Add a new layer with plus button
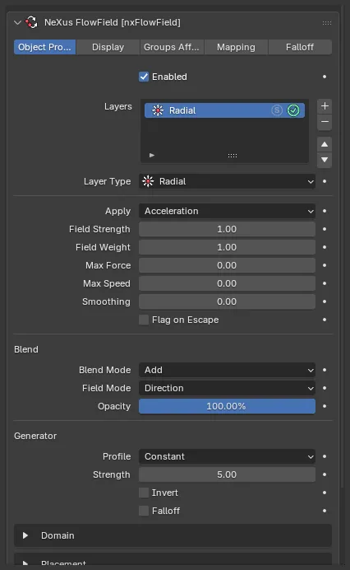Image resolution: width=350 pixels, height=570 pixels. [x=325, y=106]
